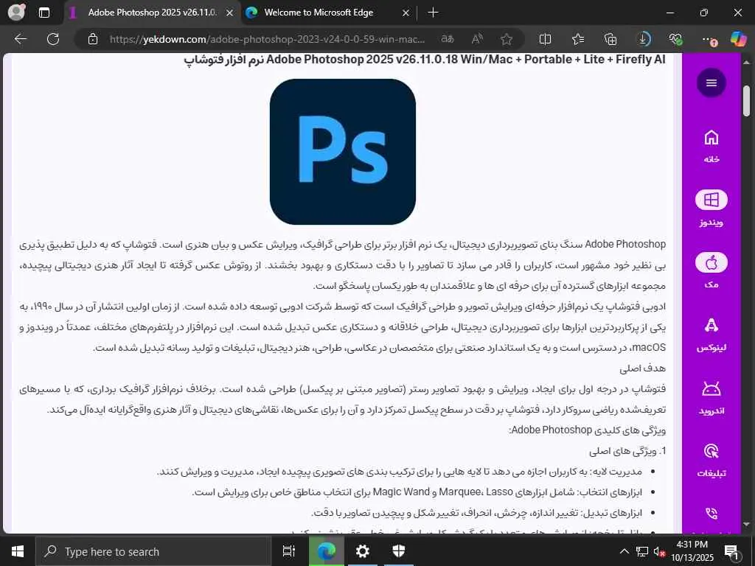Image resolution: width=755 pixels, height=566 pixels.
Task: Click the yekdown.com address bar URL
Action: coord(267,39)
